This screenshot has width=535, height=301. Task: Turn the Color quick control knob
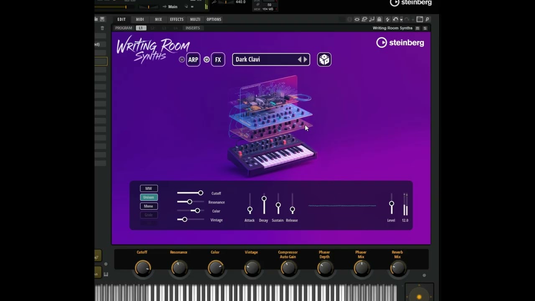tap(215, 268)
